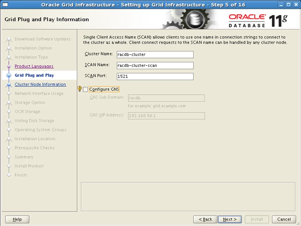Click the disabled Install button
The image size is (301, 226).
(x=257, y=219)
